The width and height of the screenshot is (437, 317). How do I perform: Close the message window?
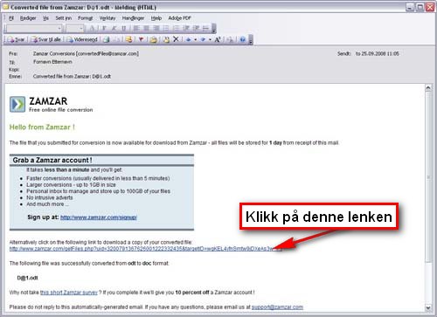click(x=430, y=7)
